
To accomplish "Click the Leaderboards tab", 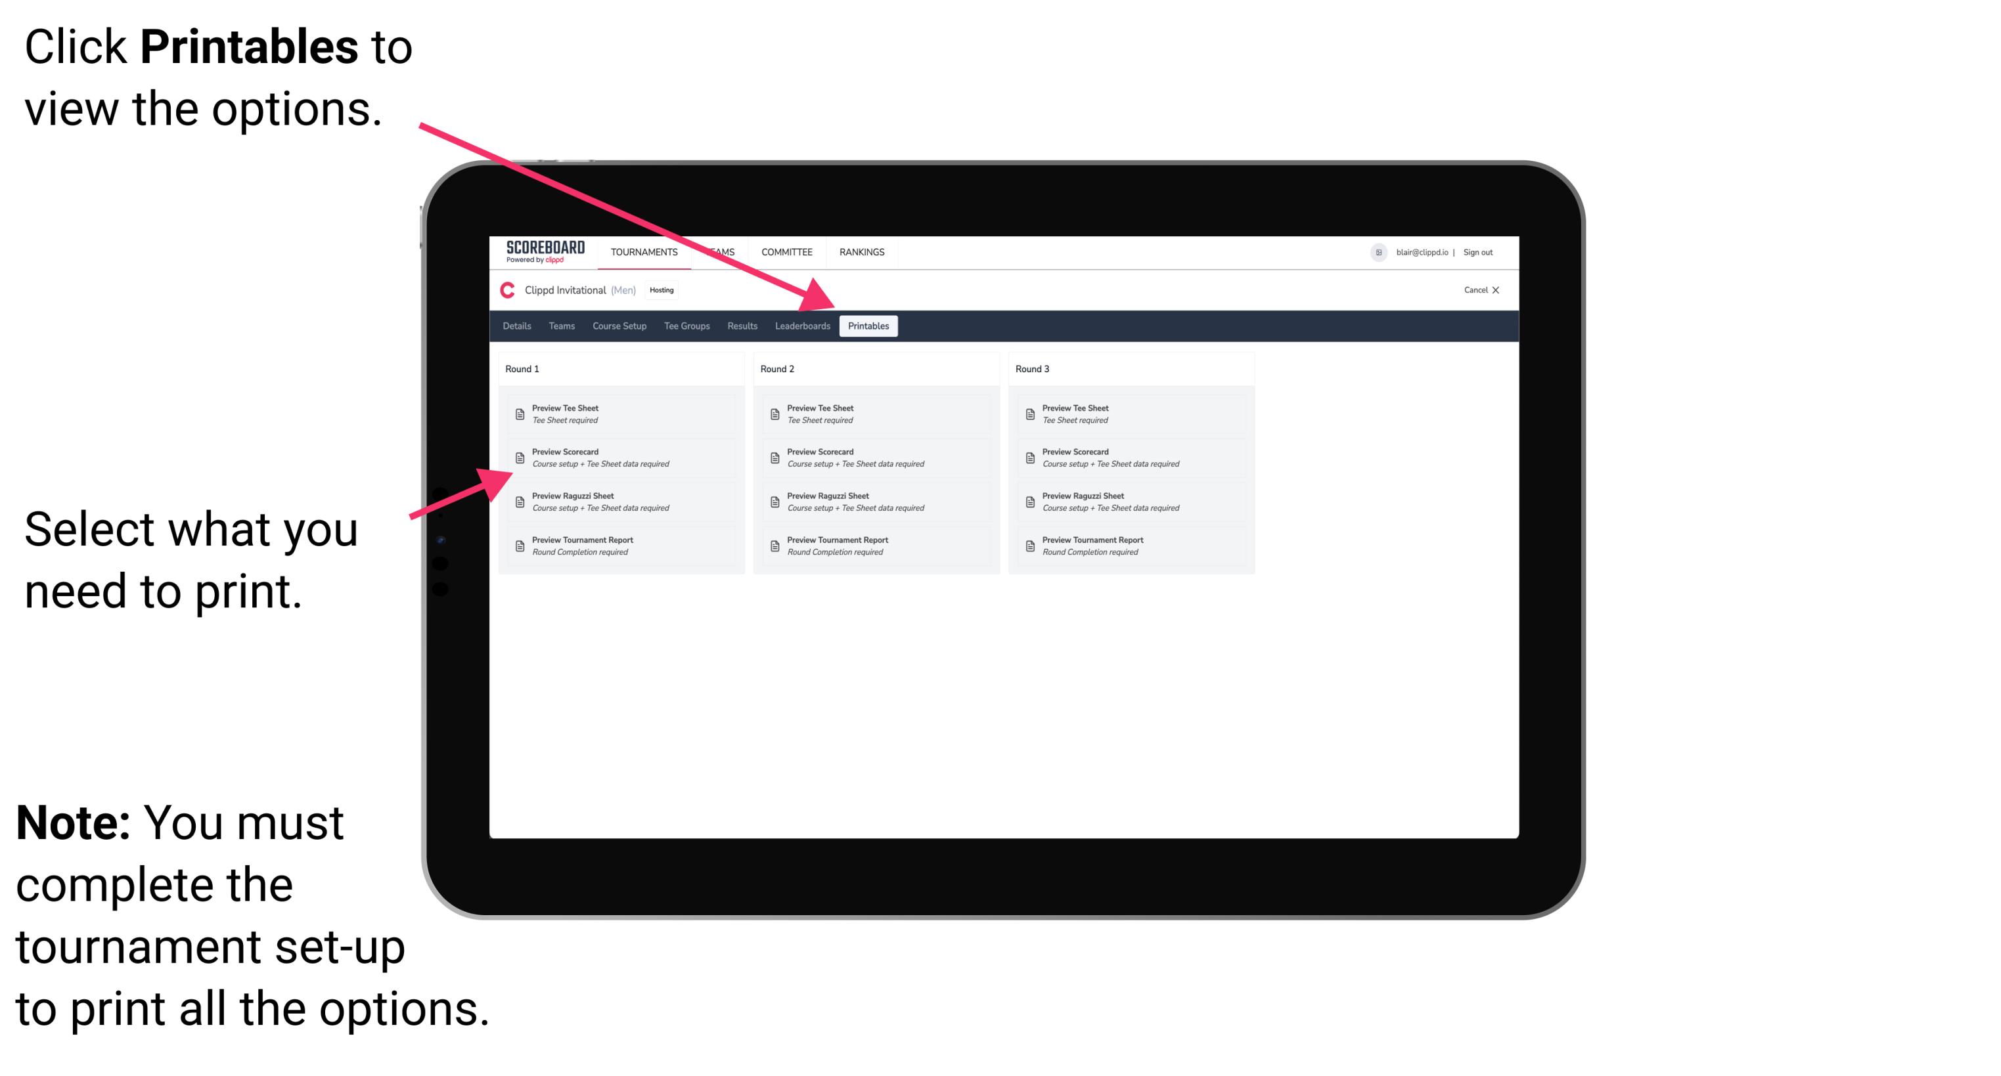I will point(802,325).
